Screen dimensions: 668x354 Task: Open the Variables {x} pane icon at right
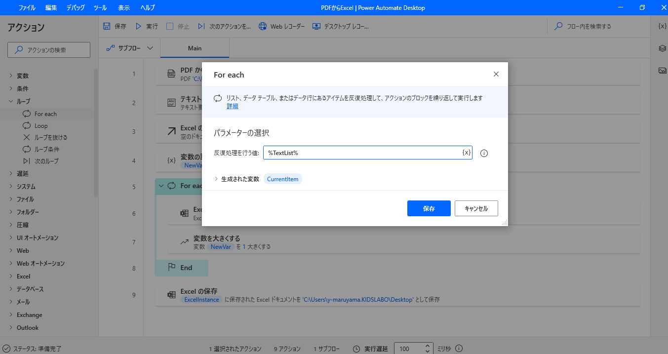click(x=663, y=26)
